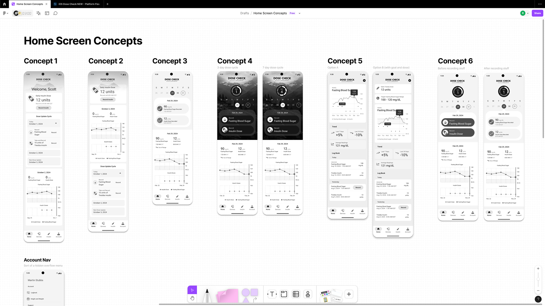Select the Concept 2 heading
545x306 pixels.
[106, 61]
